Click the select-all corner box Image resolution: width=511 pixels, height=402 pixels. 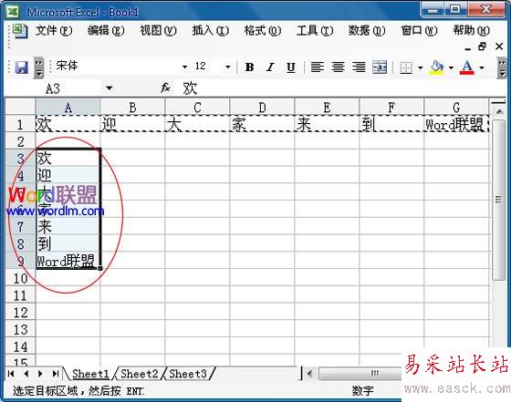coord(20,107)
